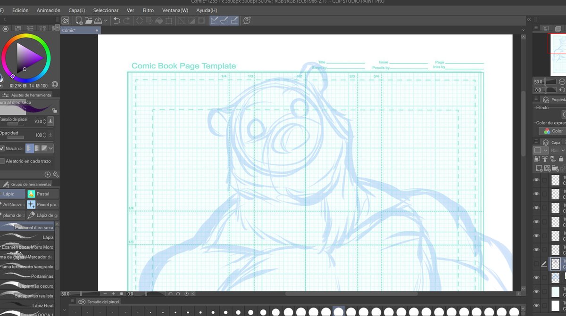This screenshot has height=316, width=566.
Task: Click the Clear (delete) toolbar icon
Action: pyautogui.click(x=140, y=20)
